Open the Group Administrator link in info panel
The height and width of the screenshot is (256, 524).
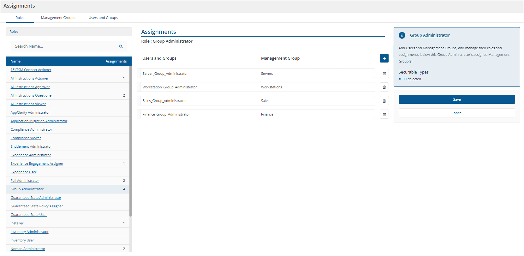coord(430,35)
